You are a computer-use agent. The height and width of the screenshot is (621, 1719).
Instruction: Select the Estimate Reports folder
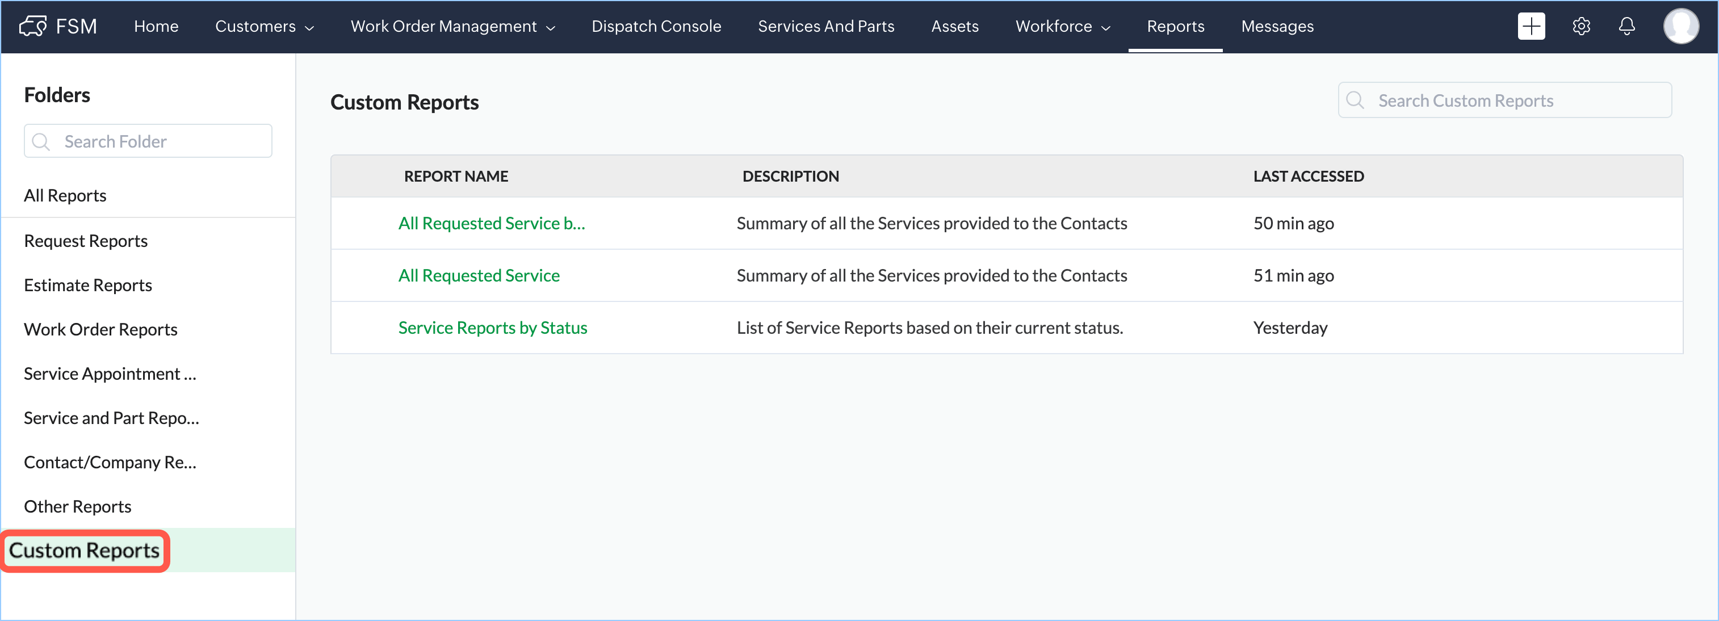88,285
